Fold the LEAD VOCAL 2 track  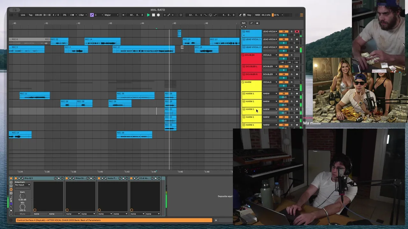pyautogui.click(x=244, y=47)
